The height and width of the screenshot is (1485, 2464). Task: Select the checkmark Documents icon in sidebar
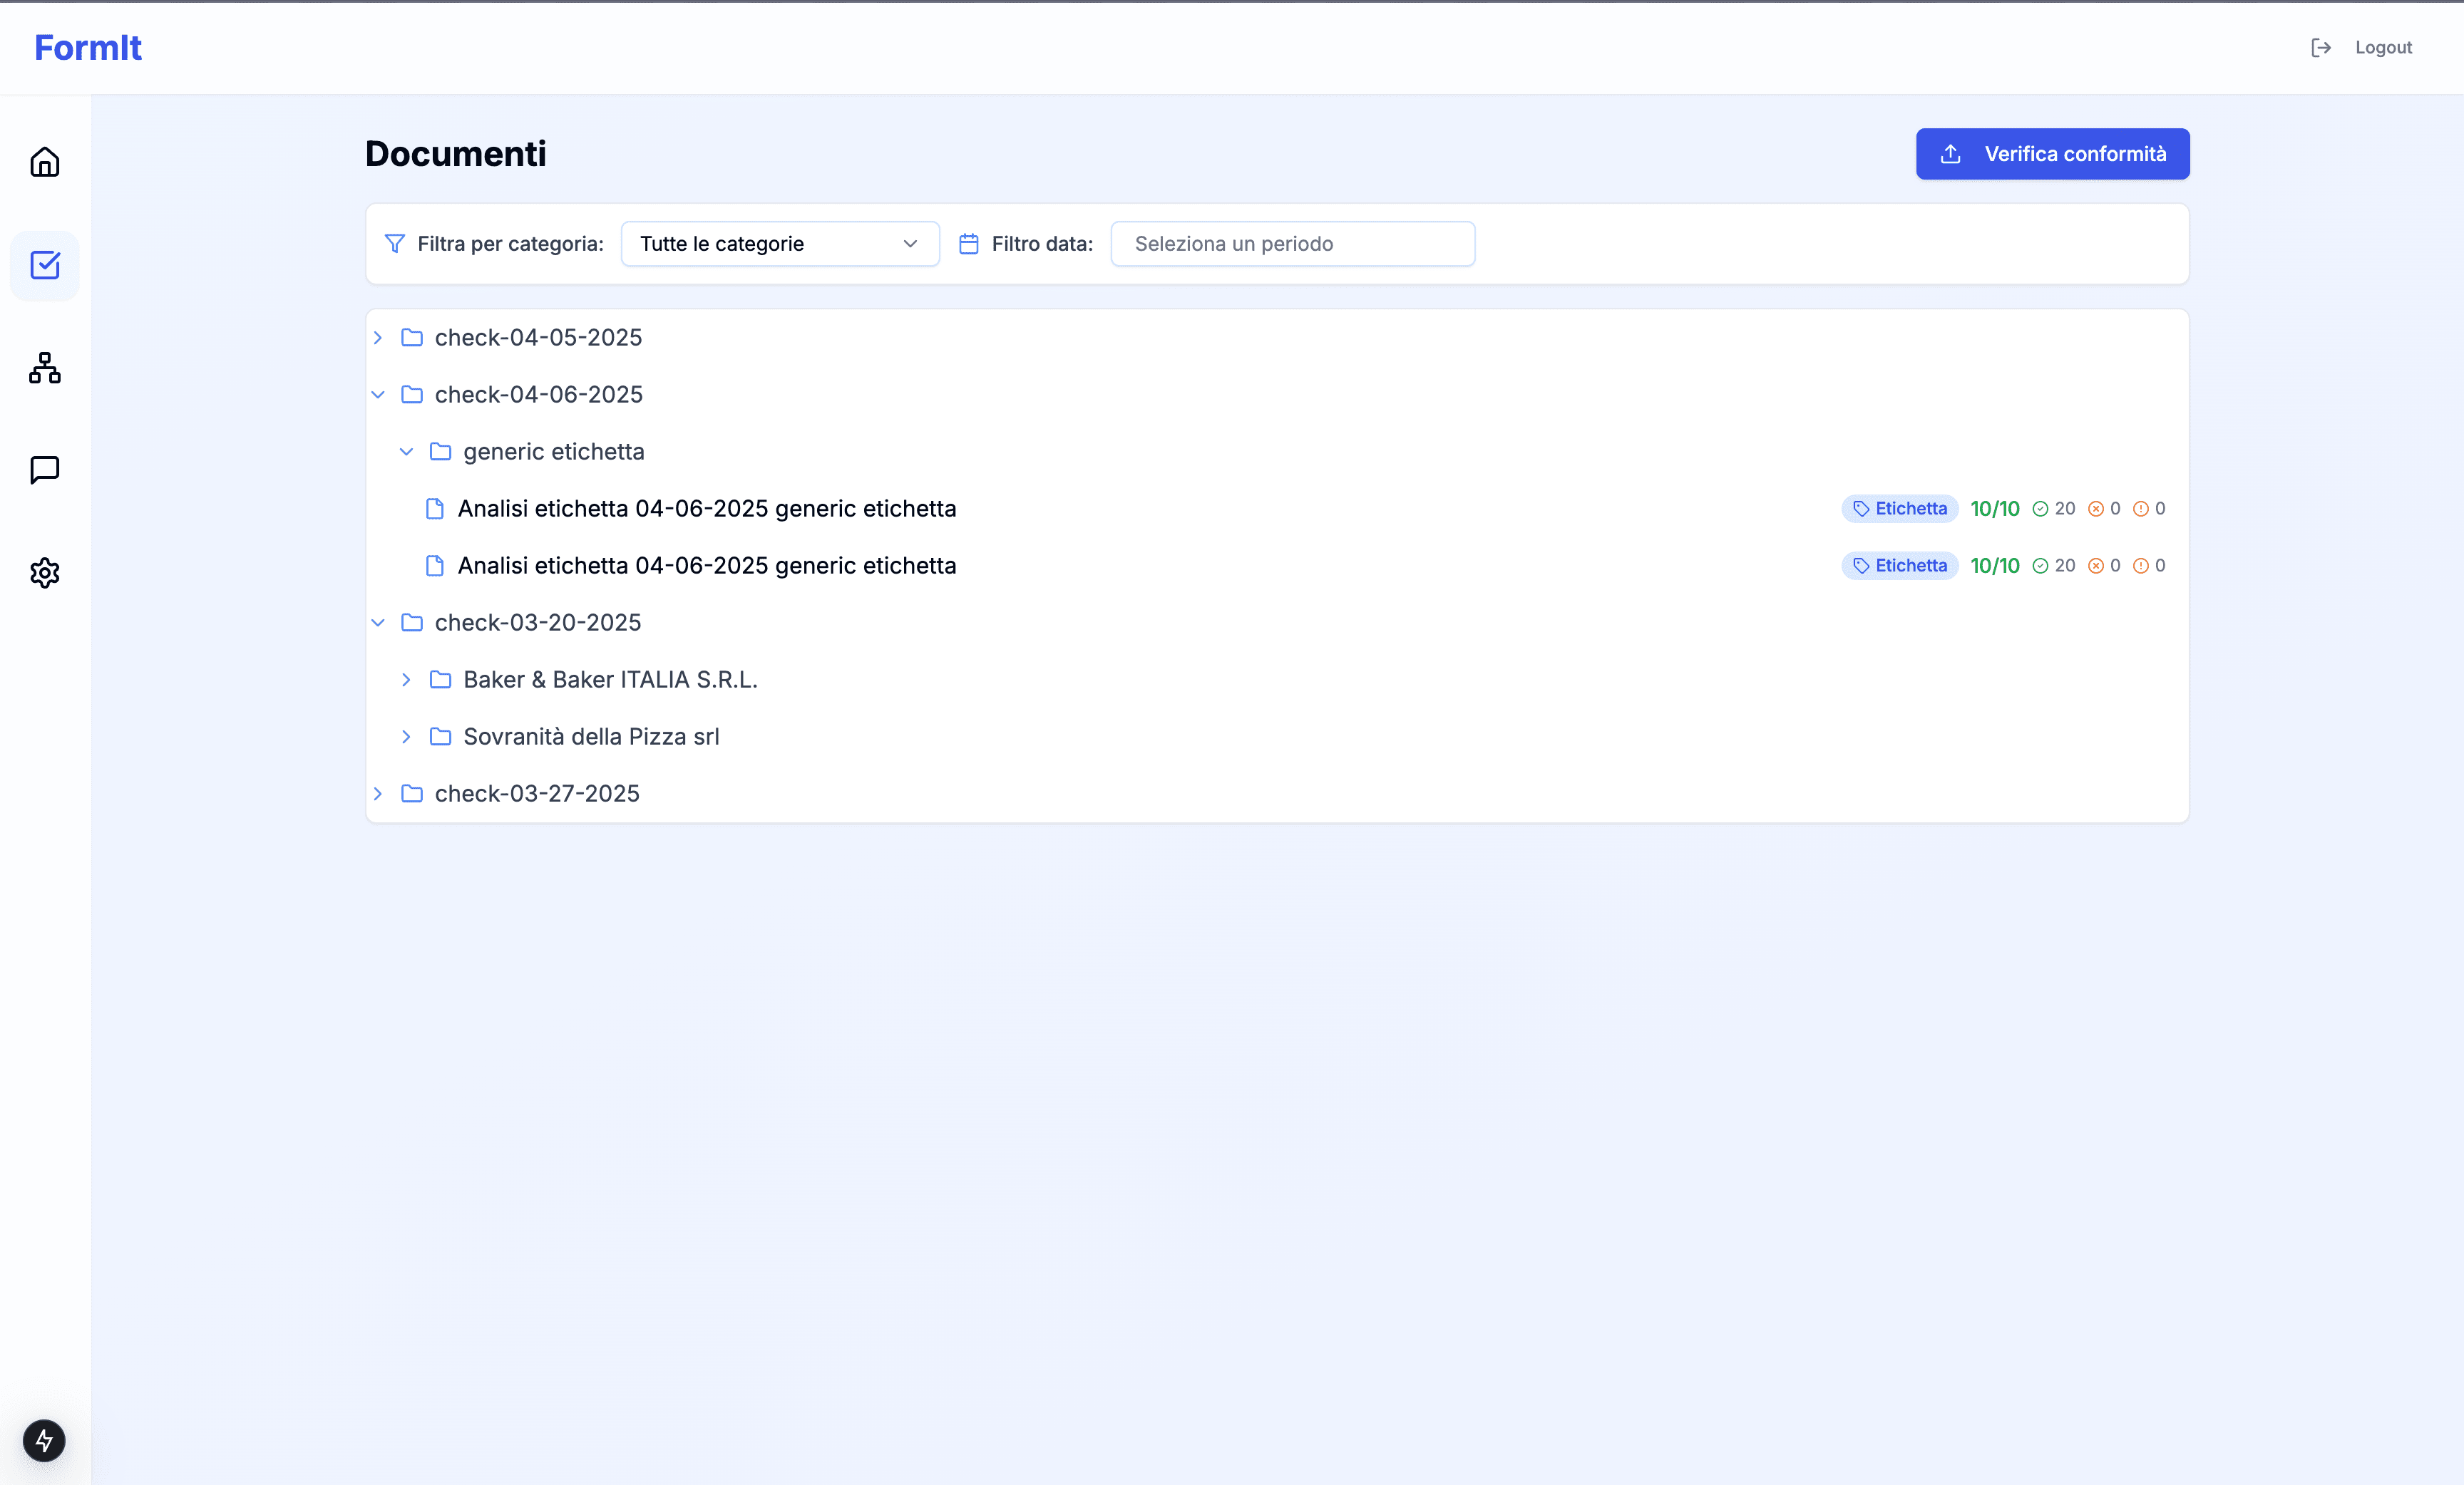[44, 265]
